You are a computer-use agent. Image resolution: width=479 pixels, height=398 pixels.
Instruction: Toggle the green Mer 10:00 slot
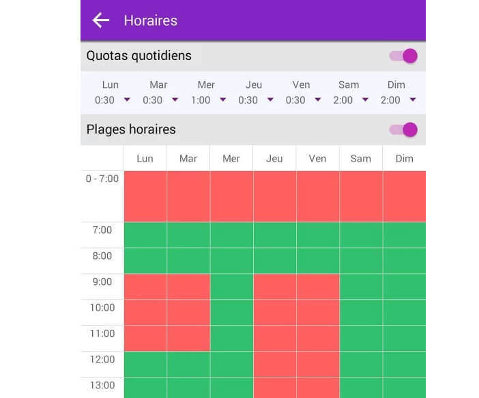click(x=231, y=313)
